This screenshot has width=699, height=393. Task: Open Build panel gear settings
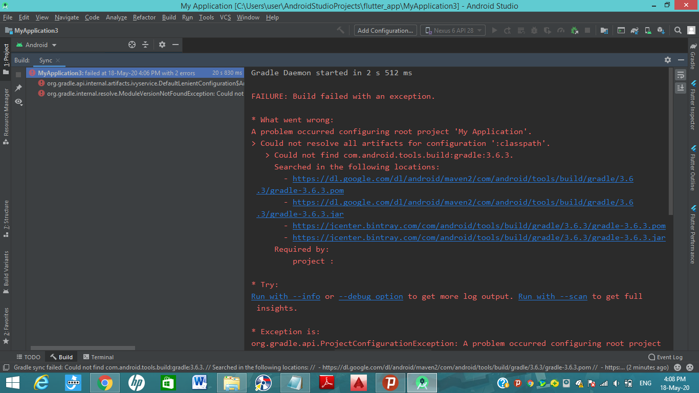667,60
